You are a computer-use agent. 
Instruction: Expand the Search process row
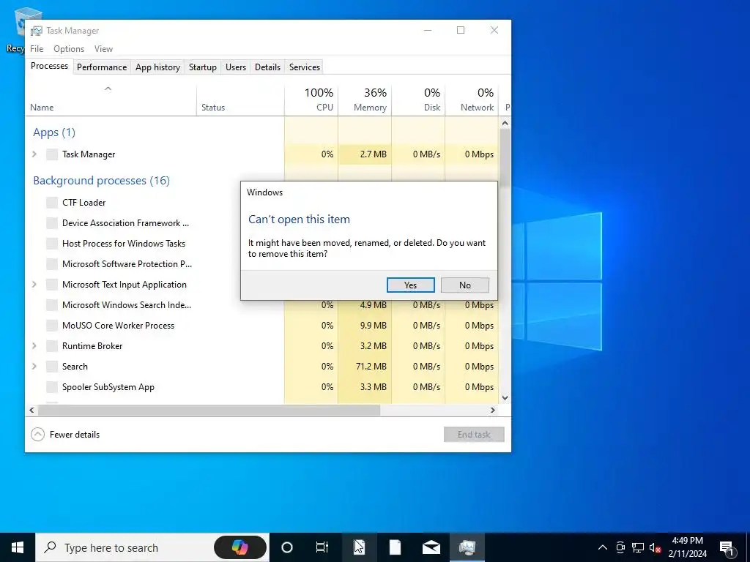[x=34, y=366]
